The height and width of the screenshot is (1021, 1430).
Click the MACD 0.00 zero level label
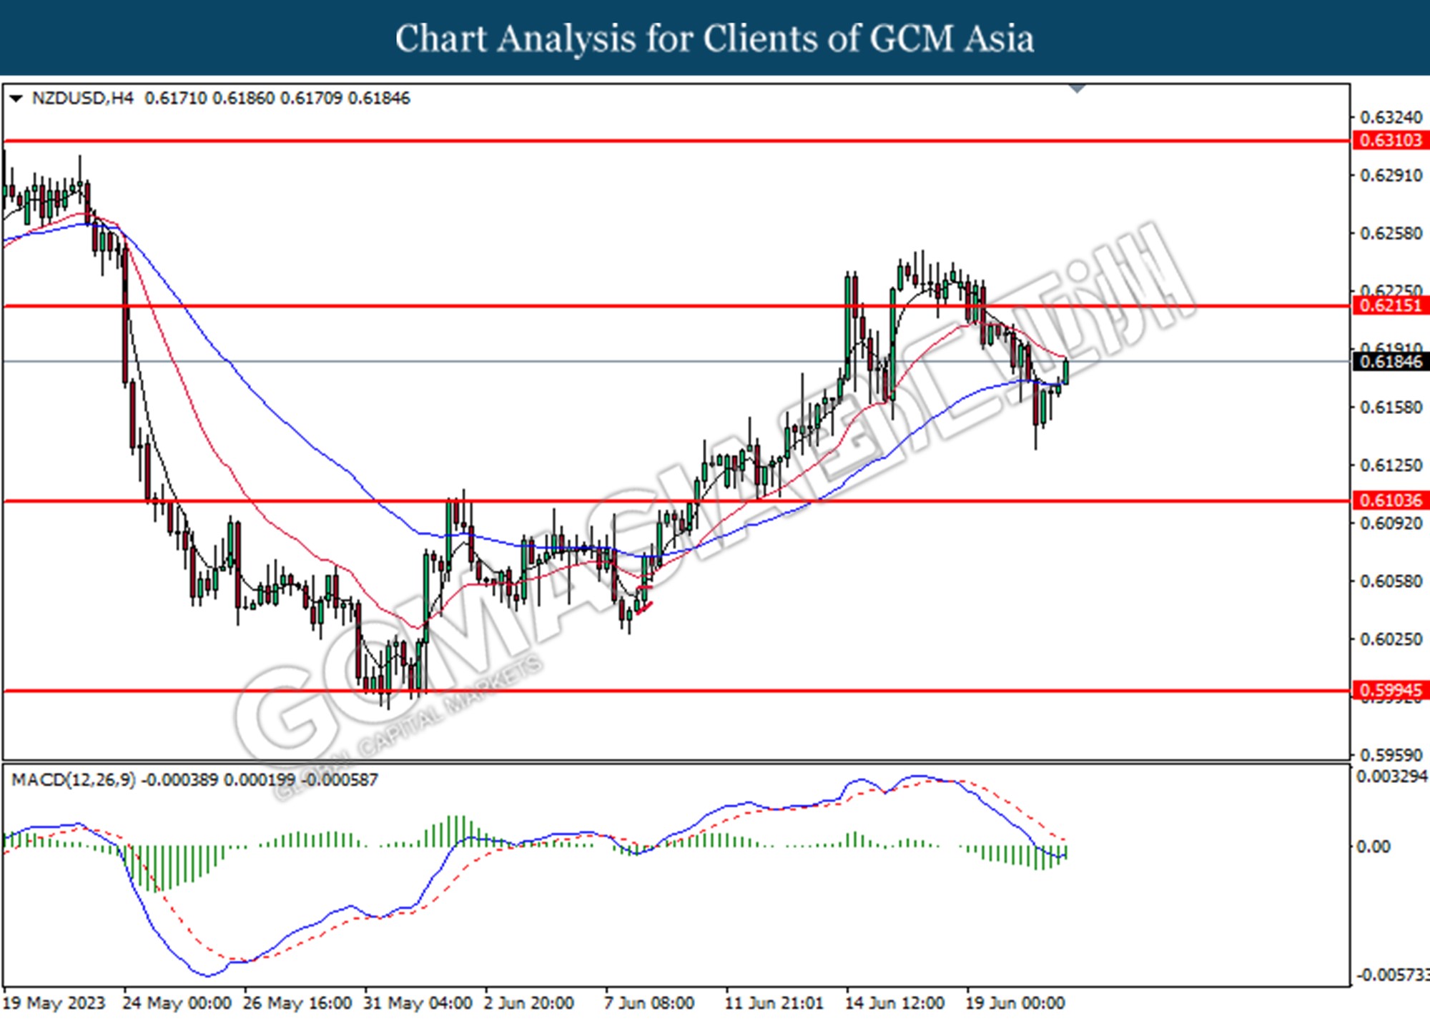click(1373, 847)
